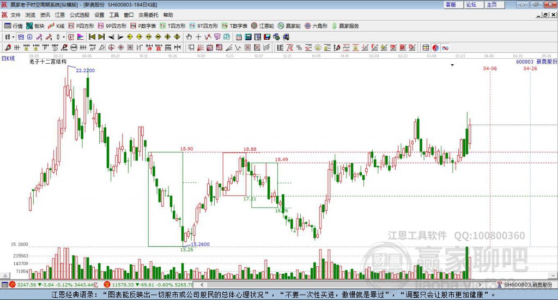Open the 浏览 menu

pos(31,15)
